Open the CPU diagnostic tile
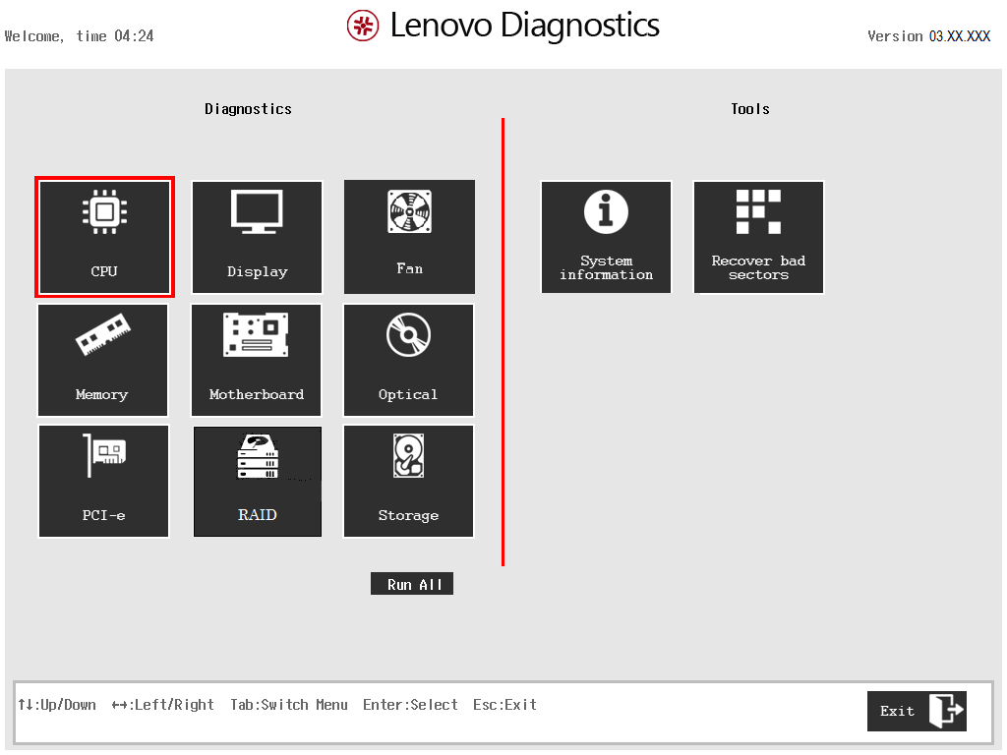Screen dimensions: 1007x755 [104, 237]
